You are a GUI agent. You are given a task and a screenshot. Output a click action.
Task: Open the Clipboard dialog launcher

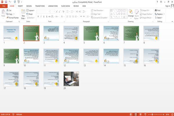click(19, 22)
